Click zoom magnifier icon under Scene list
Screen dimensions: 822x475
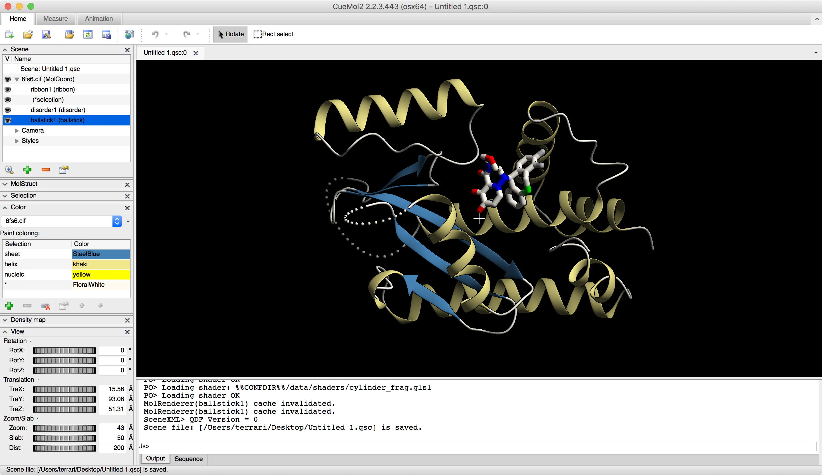click(9, 169)
